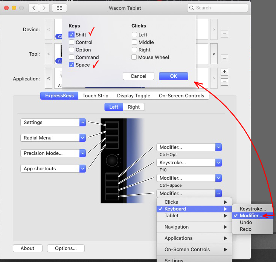Show all preferences grid icon

59,8
